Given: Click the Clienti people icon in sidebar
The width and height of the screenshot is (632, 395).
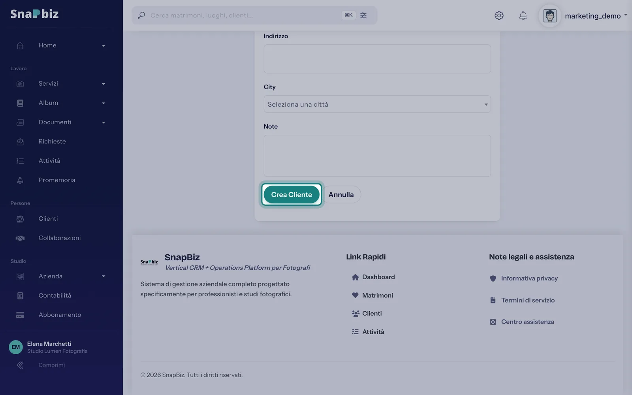Looking at the screenshot, I should 20,219.
